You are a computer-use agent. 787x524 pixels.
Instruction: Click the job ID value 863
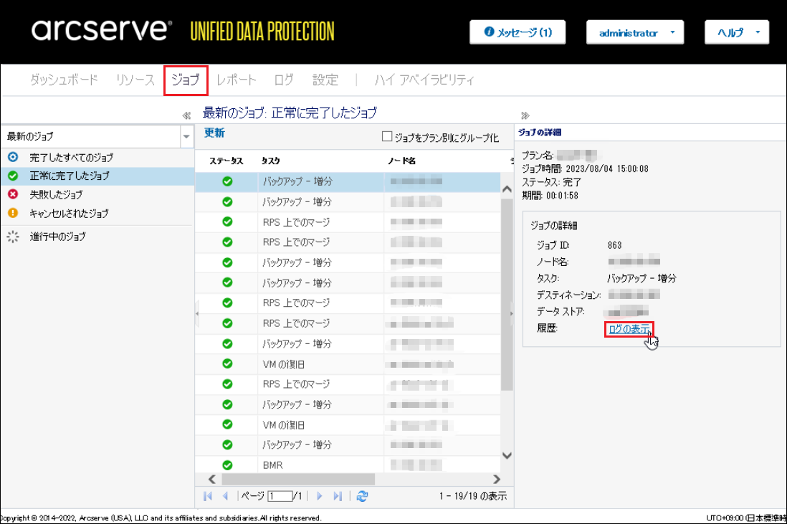click(614, 245)
